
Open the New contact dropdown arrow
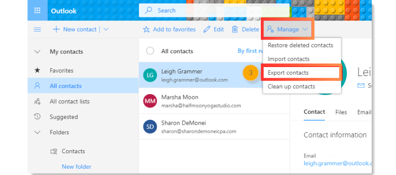click(x=106, y=30)
